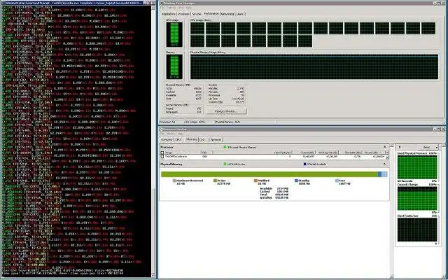Open Resource Monitor Help menu
Screen dimensions: 448x280
coord(180,134)
